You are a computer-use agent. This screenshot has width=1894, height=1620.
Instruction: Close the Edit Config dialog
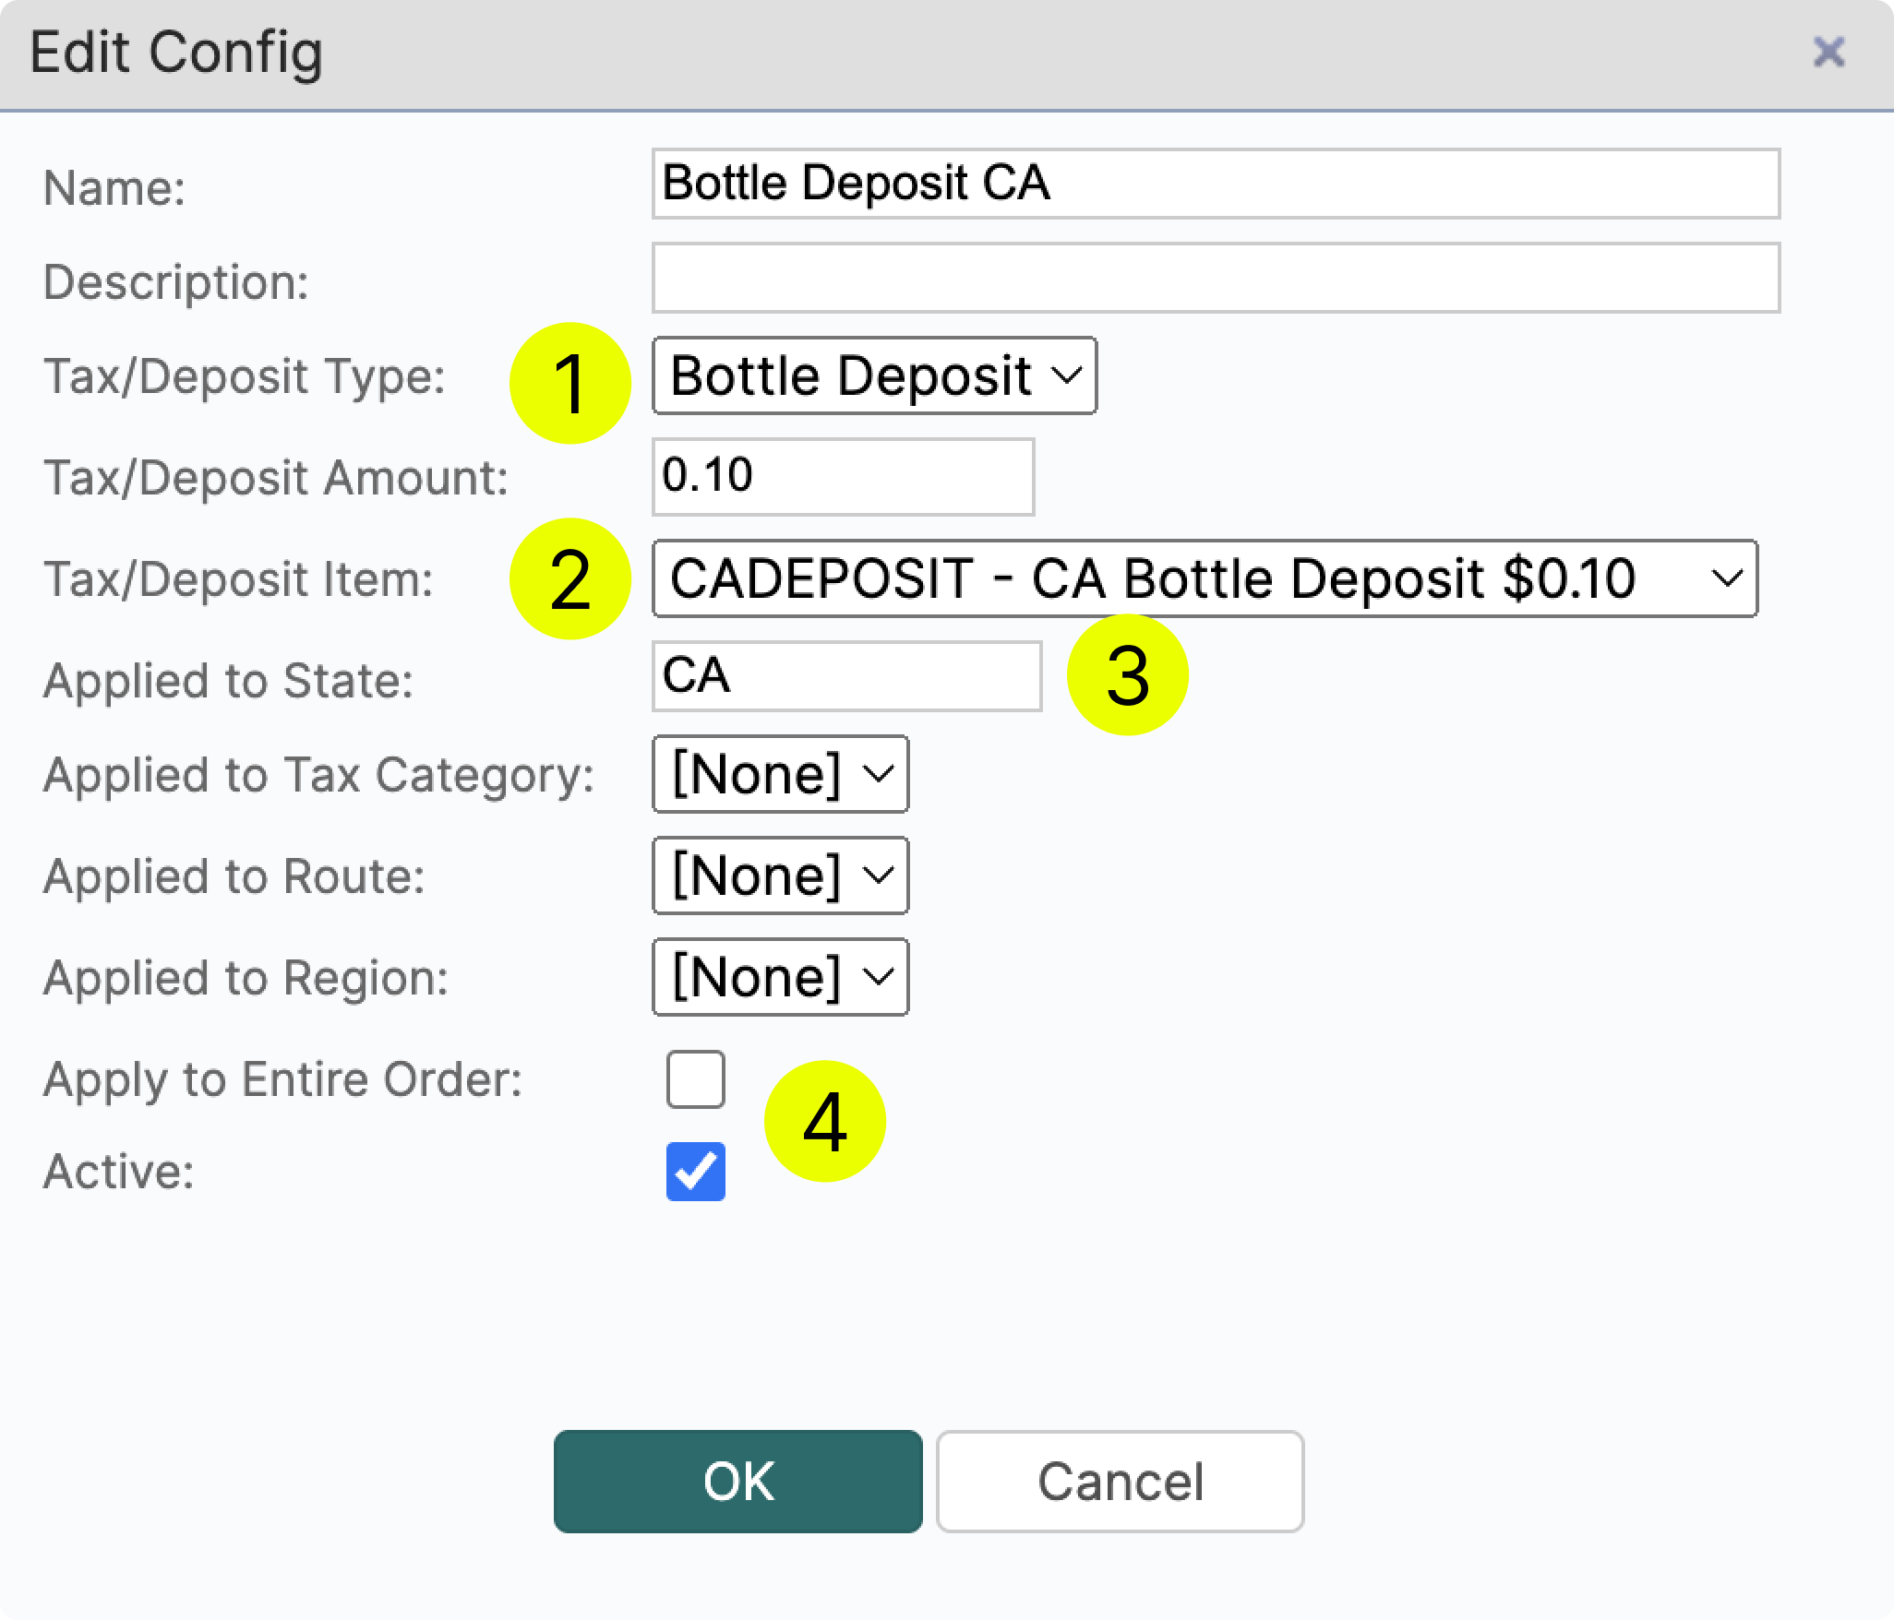(1828, 53)
